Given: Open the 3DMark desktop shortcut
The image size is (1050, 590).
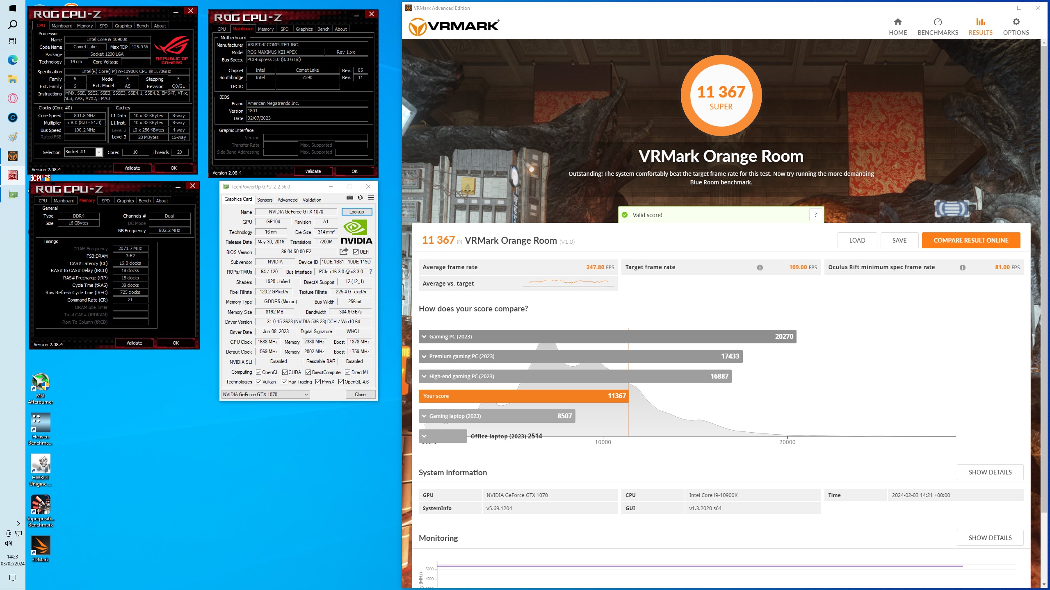Looking at the screenshot, I should (40, 549).
